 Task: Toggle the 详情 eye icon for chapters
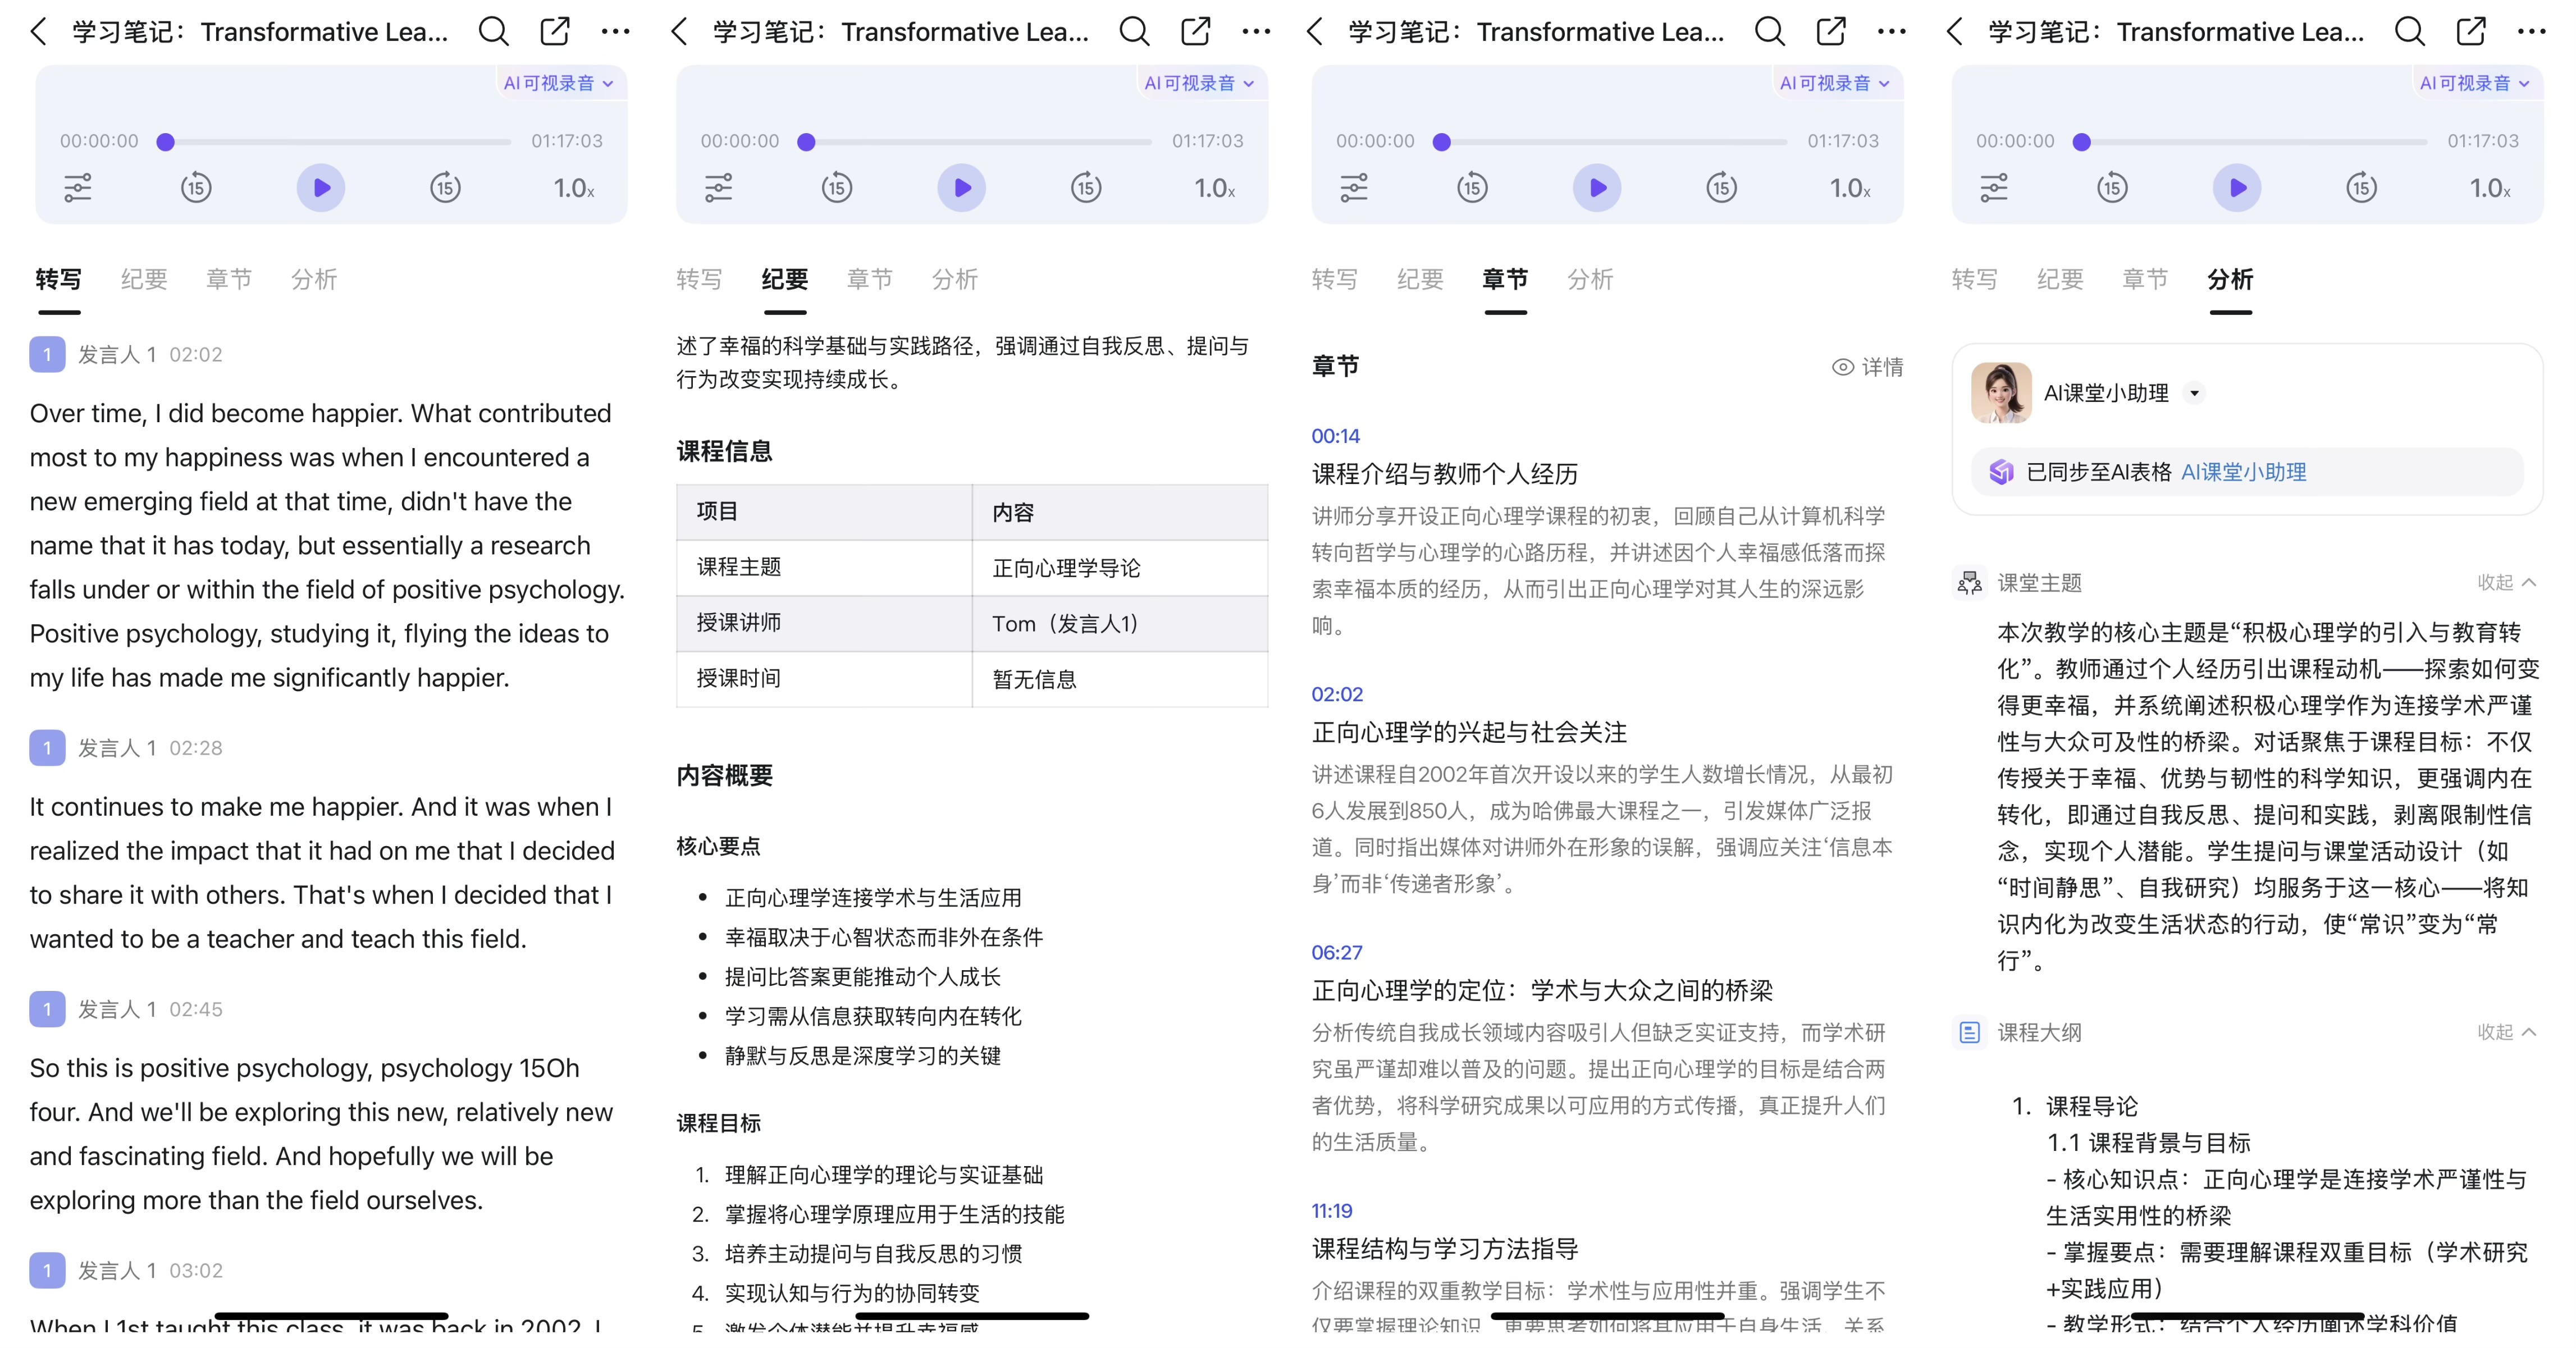pos(1843,367)
